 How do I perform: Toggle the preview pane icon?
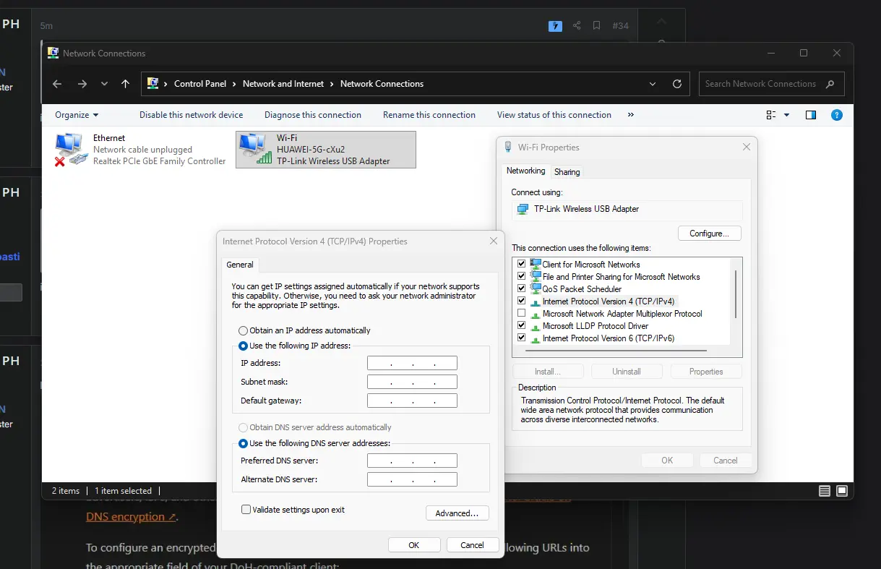(x=811, y=115)
